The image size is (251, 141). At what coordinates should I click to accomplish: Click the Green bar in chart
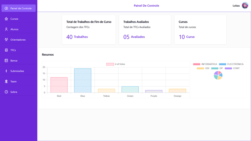click(x=130, y=89)
